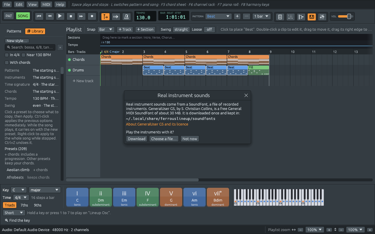Open the channel rack dotted-grid icon

click(x=290, y=17)
